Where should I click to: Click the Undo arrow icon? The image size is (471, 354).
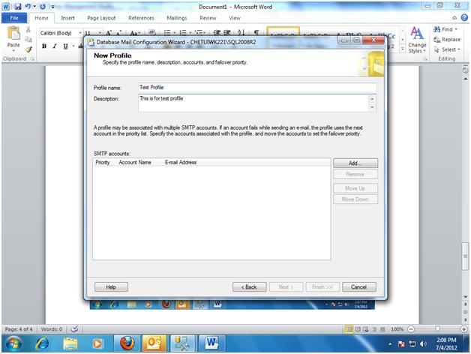click(x=28, y=6)
